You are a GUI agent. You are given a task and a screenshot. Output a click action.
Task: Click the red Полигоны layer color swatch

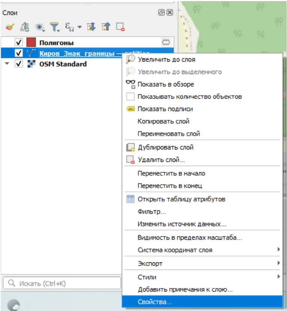(x=31, y=43)
